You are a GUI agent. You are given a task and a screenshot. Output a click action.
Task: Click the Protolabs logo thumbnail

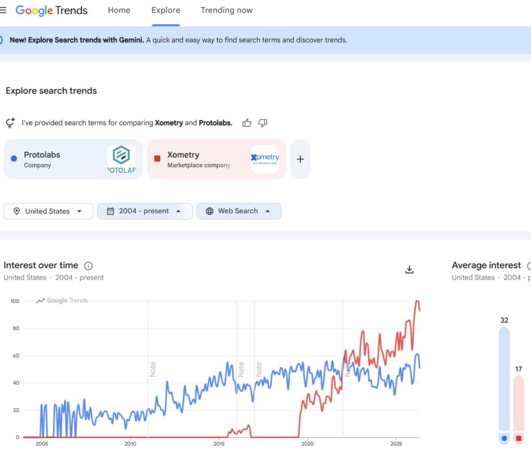tap(121, 159)
